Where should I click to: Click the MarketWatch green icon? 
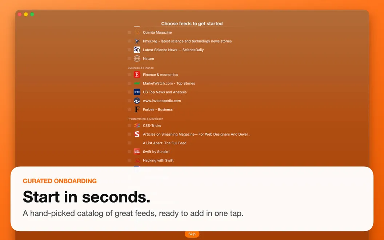click(137, 83)
